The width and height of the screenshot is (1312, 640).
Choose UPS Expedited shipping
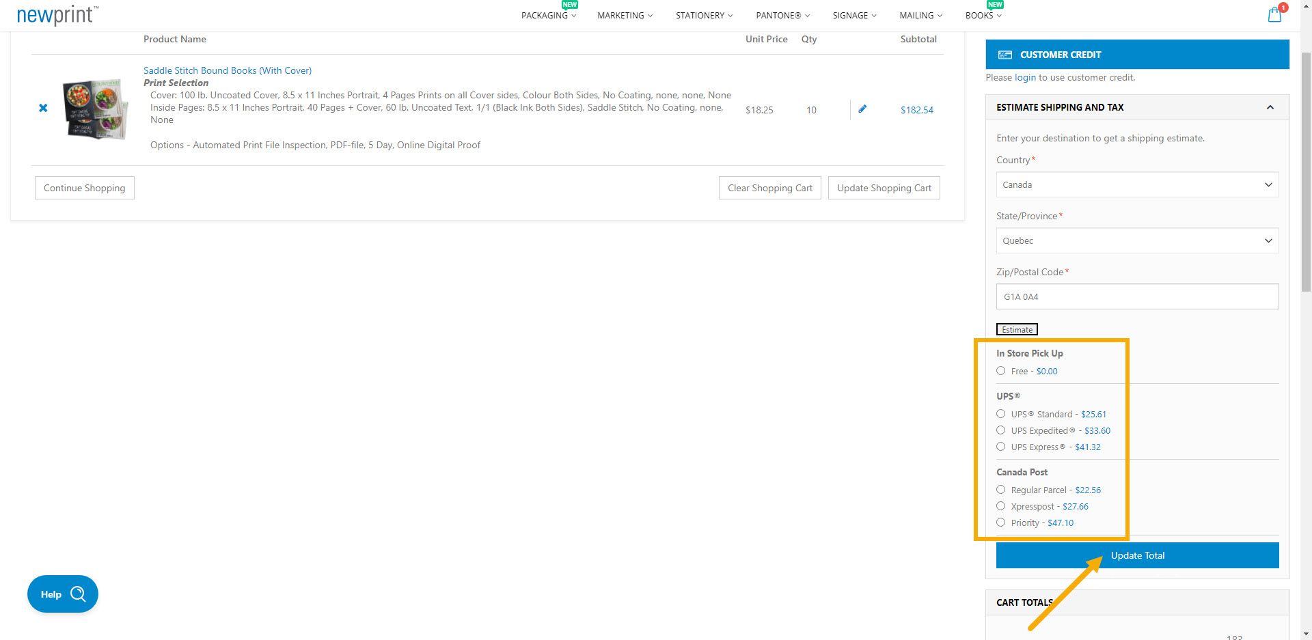[x=1000, y=430]
